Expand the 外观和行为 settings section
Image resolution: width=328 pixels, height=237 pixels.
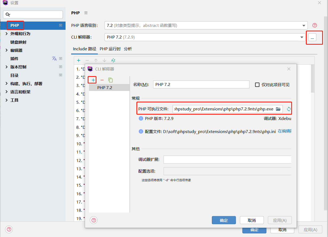point(7,34)
